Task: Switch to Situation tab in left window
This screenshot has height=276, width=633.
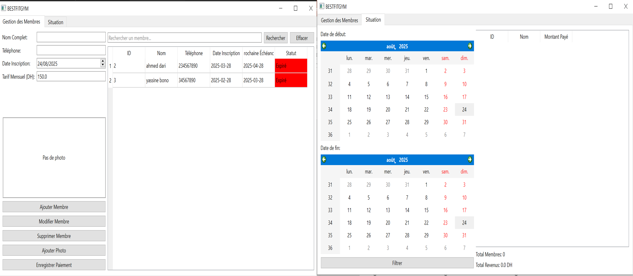Action: coord(56,22)
